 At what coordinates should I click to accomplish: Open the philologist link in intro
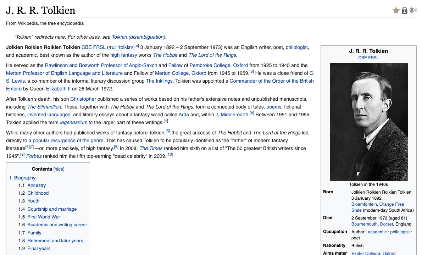(296, 47)
